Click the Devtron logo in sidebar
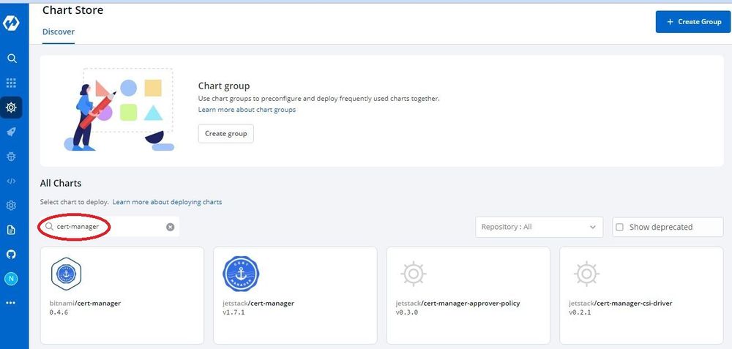Screen dimensions: 732x349 (11, 24)
